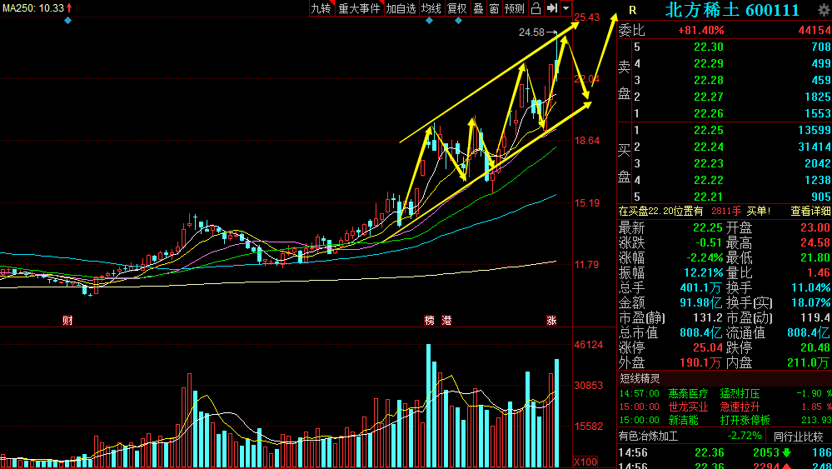Image resolution: width=832 pixels, height=469 pixels.
Task: Click volume axis label 46124
Action: (x=589, y=345)
